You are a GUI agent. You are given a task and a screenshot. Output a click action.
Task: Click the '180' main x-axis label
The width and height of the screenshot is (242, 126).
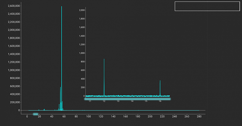(x=138, y=116)
